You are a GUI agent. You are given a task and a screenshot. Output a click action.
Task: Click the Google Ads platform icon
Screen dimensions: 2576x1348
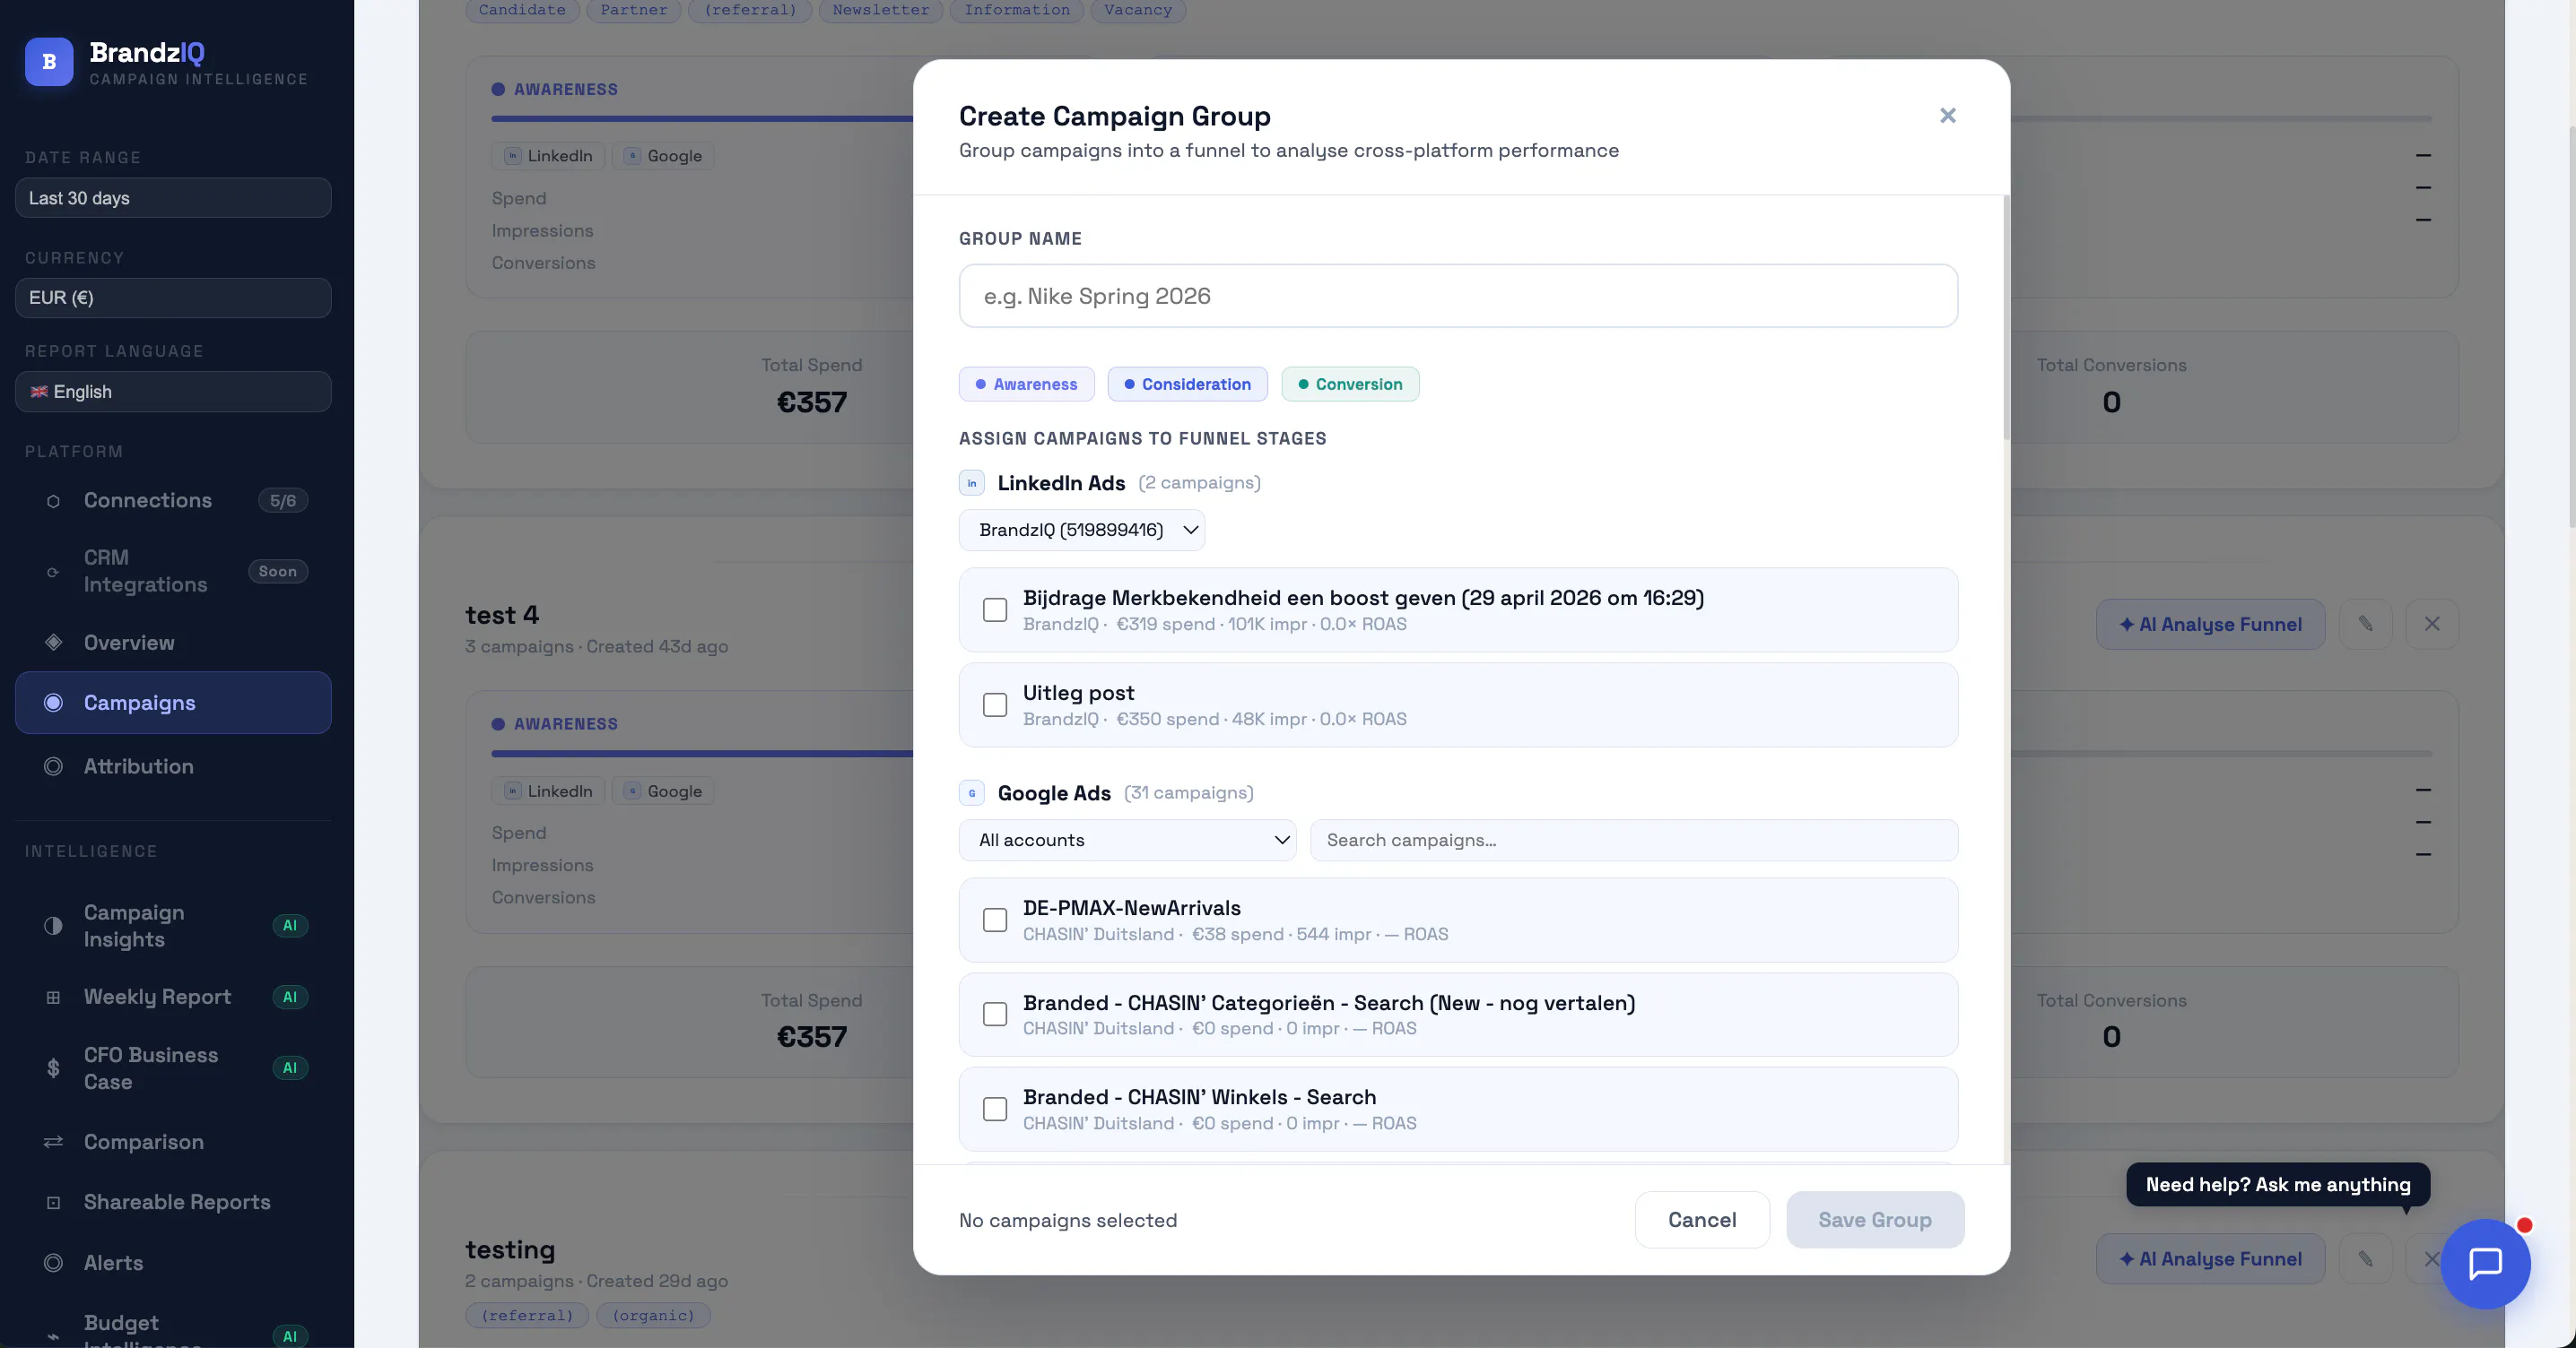tap(972, 793)
